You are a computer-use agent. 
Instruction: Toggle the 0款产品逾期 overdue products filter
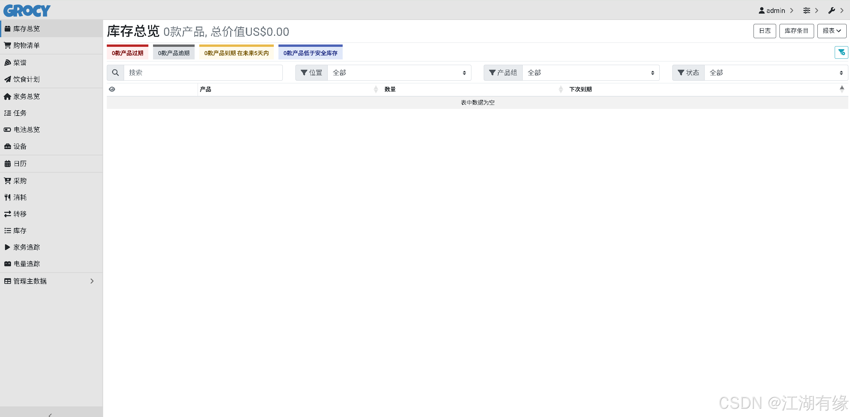pos(173,52)
